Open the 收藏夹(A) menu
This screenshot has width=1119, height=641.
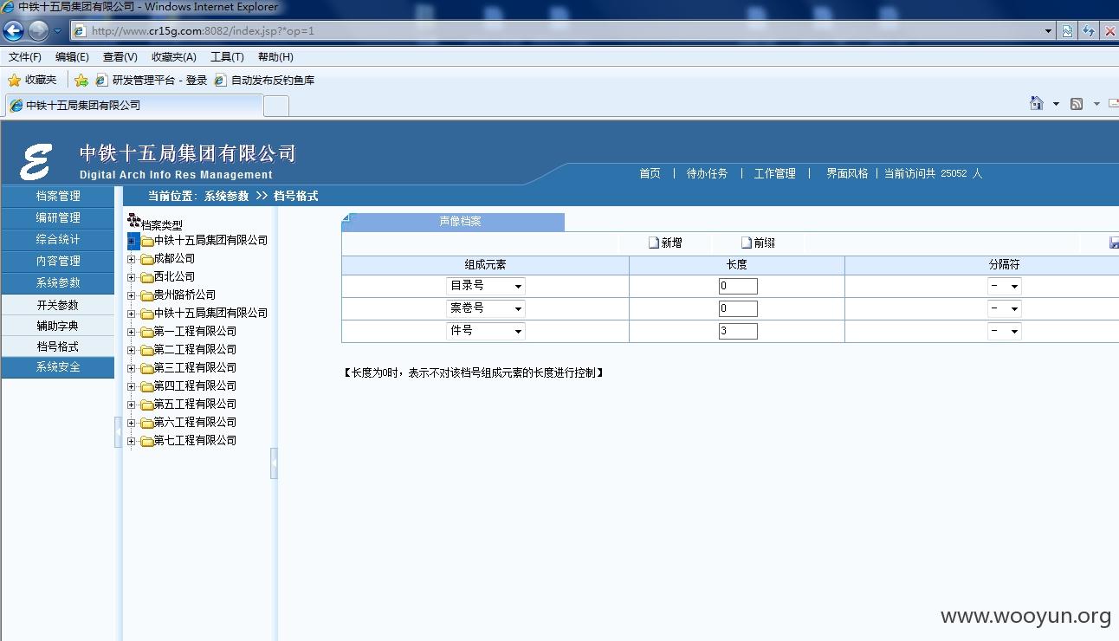point(174,57)
